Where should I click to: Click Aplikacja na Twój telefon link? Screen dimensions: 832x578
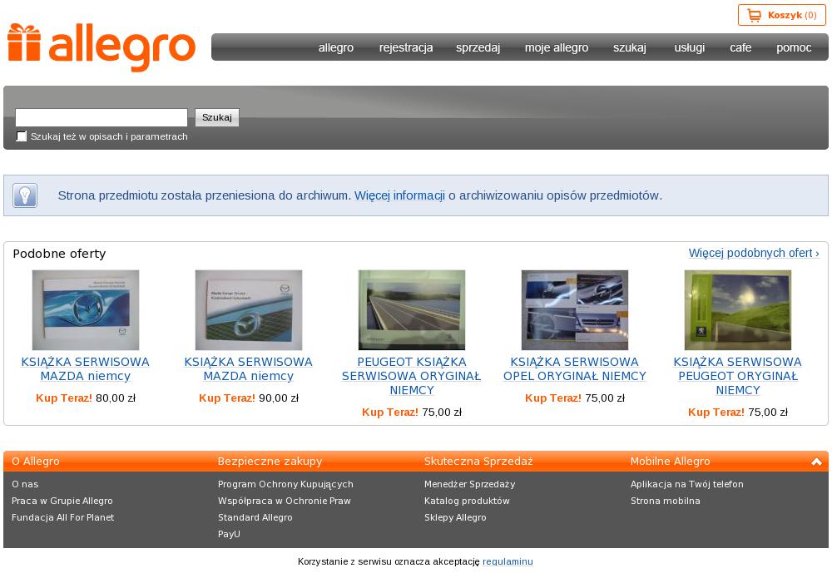(687, 484)
